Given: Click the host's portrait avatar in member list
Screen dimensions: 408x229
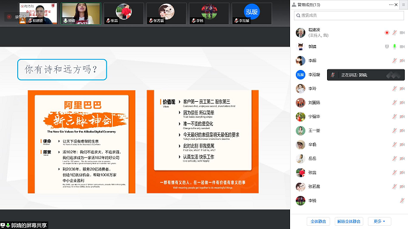Looking at the screenshot, I should (x=300, y=32).
